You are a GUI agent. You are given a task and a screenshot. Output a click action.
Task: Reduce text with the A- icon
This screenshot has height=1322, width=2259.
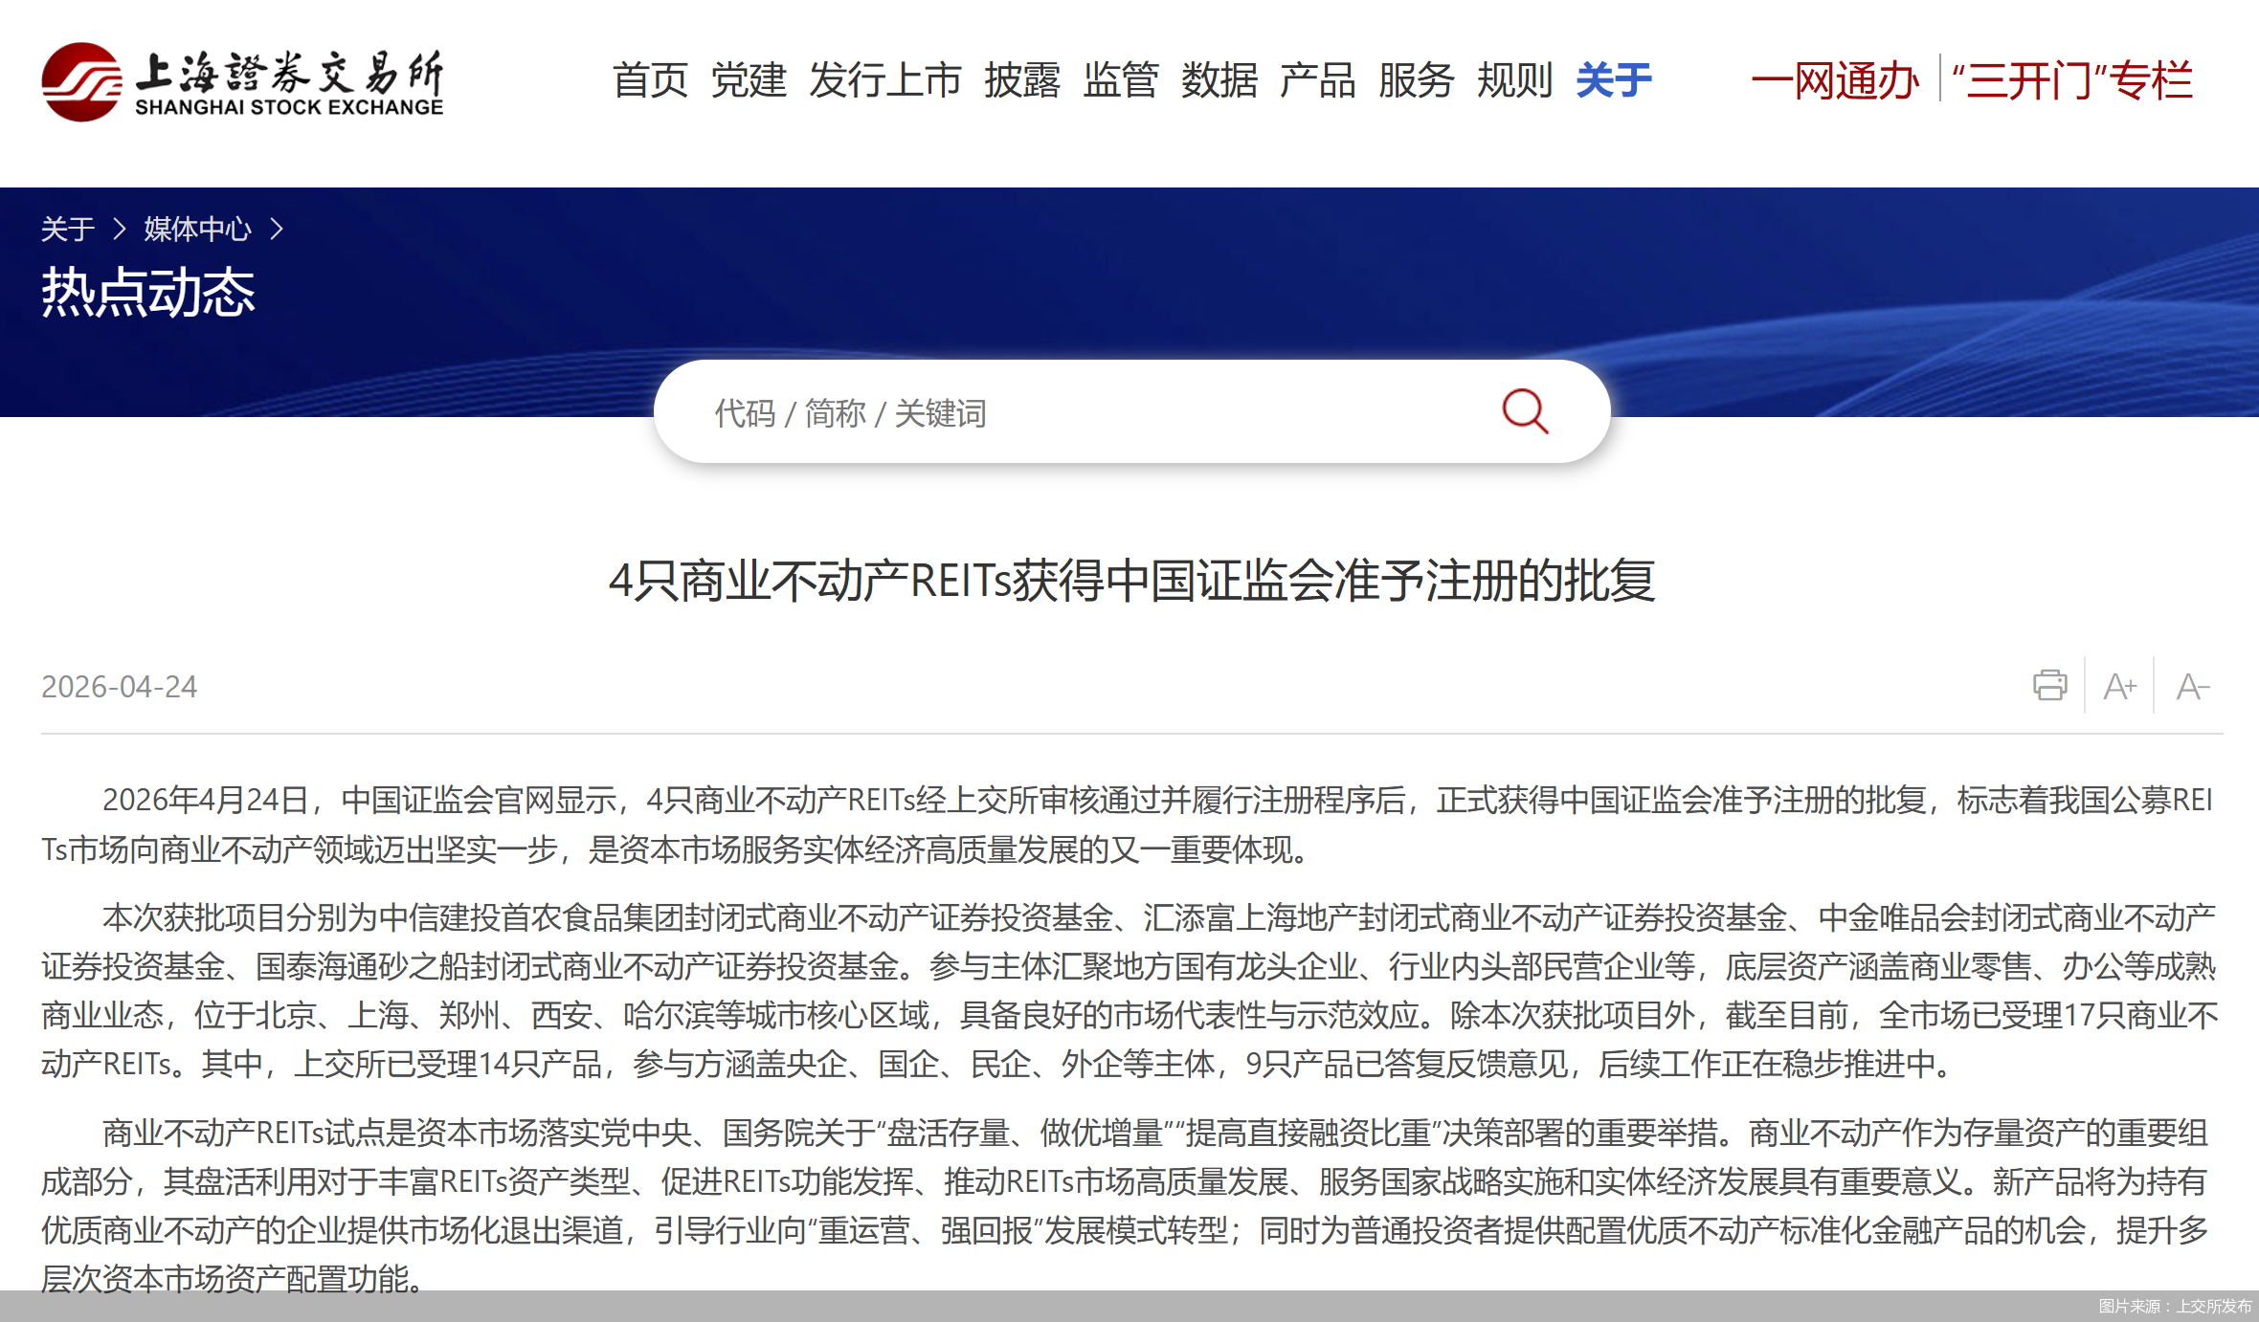(2192, 685)
